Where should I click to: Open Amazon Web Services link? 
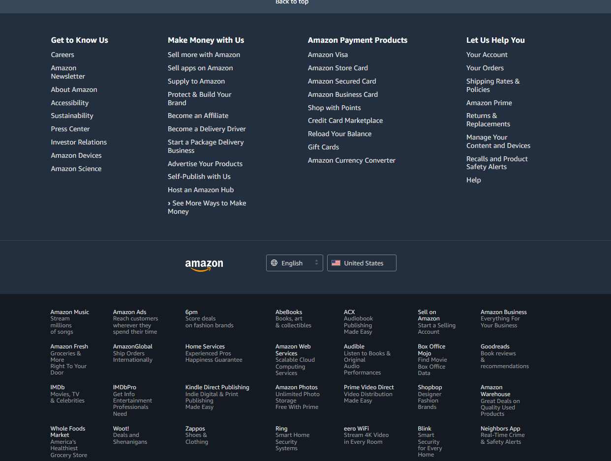295,359
